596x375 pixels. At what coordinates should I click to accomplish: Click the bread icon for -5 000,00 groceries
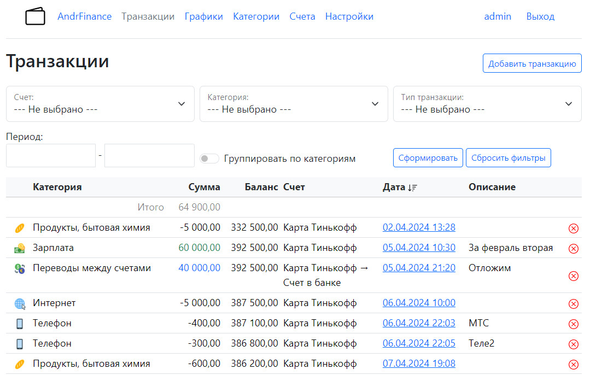coord(19,228)
